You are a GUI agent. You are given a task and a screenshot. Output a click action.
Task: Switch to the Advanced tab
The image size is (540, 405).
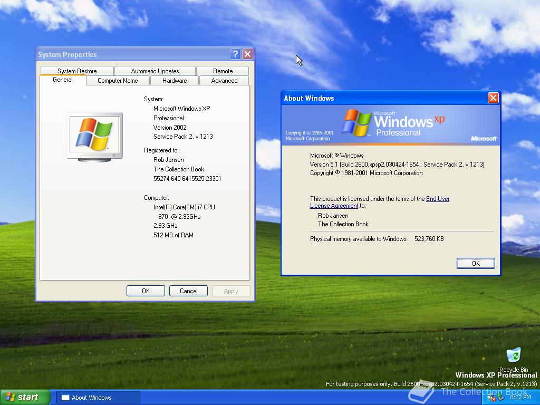(224, 81)
